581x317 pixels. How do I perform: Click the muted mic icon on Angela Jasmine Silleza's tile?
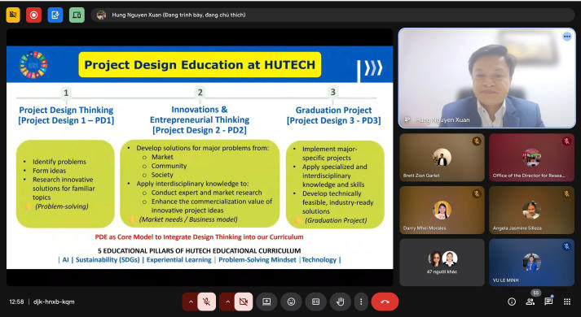(566, 193)
